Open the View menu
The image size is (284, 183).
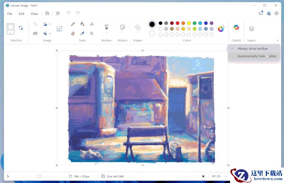click(34, 13)
